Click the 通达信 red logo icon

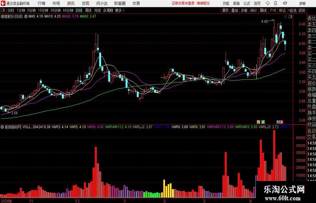3,3
